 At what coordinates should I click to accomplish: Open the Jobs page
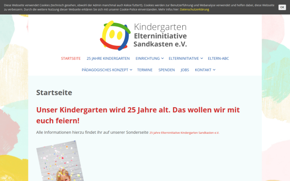(x=185, y=70)
